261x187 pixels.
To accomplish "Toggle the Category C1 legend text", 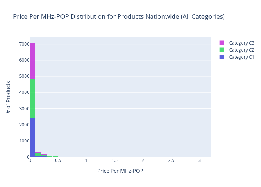I will click(x=242, y=57).
